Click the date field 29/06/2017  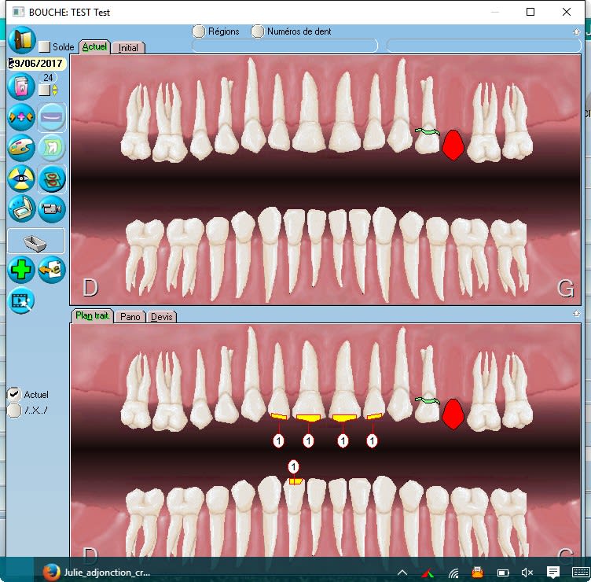tap(35, 63)
